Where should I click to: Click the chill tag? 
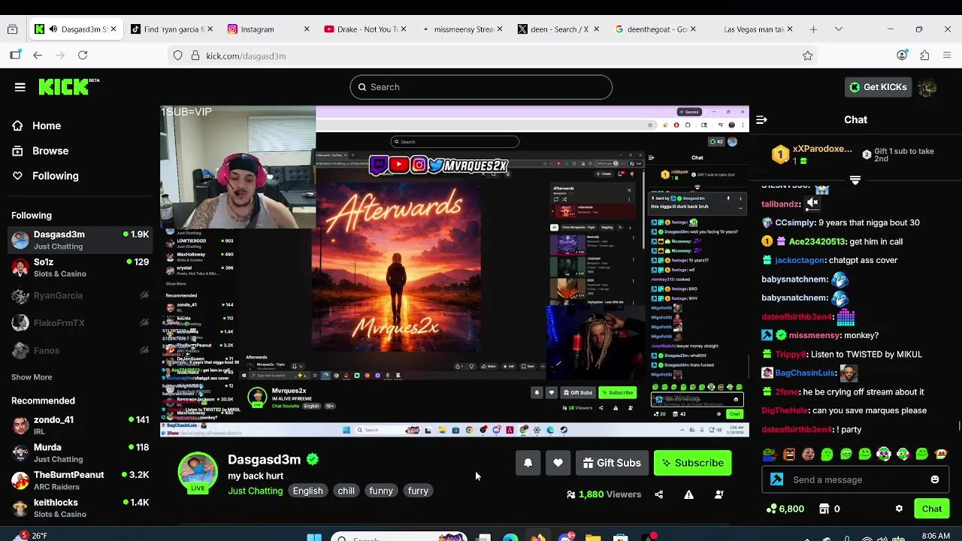pos(346,491)
